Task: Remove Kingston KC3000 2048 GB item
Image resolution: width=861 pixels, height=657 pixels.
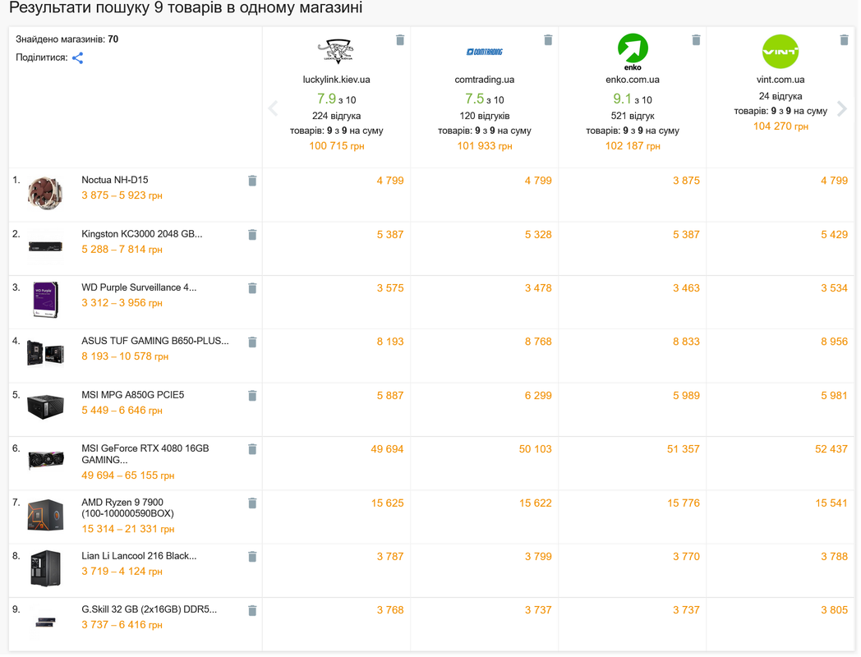Action: (252, 235)
